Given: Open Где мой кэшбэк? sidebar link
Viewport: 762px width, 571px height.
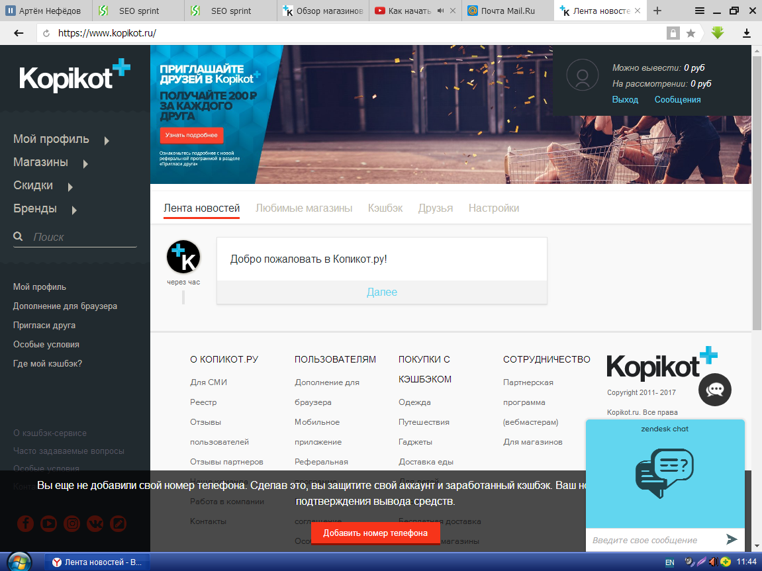Looking at the screenshot, I should [x=48, y=364].
